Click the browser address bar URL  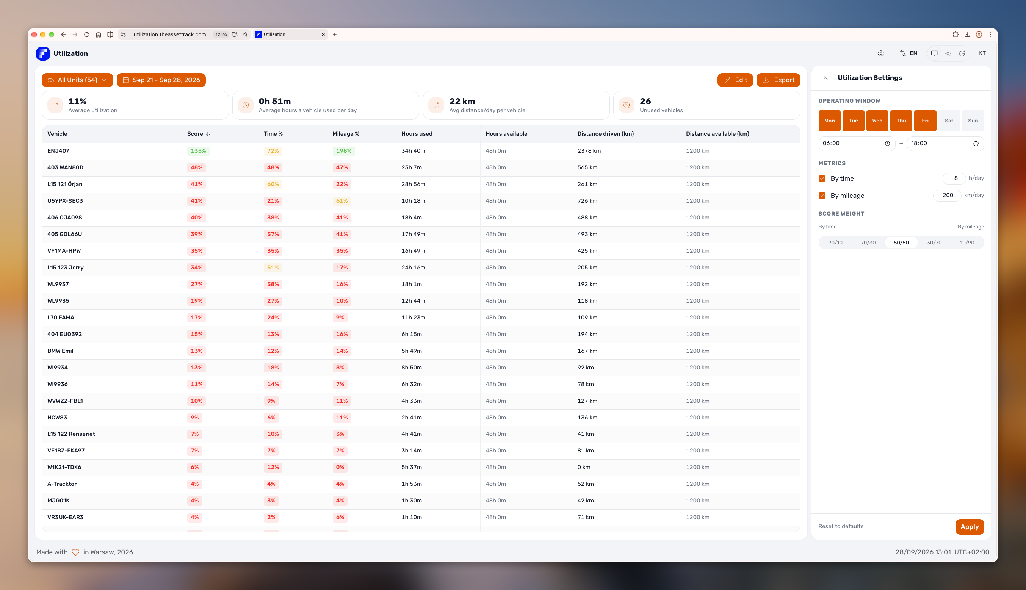click(x=170, y=34)
